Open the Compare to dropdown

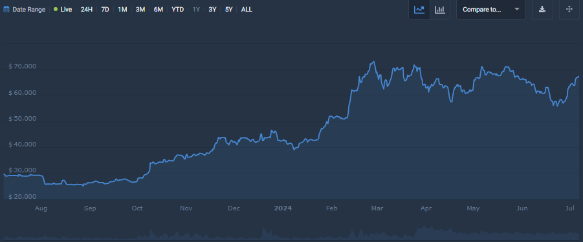[490, 10]
